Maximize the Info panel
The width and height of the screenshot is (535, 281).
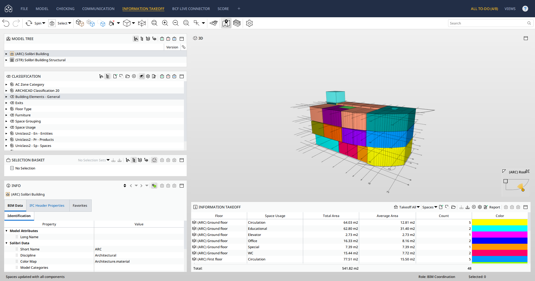click(x=182, y=186)
